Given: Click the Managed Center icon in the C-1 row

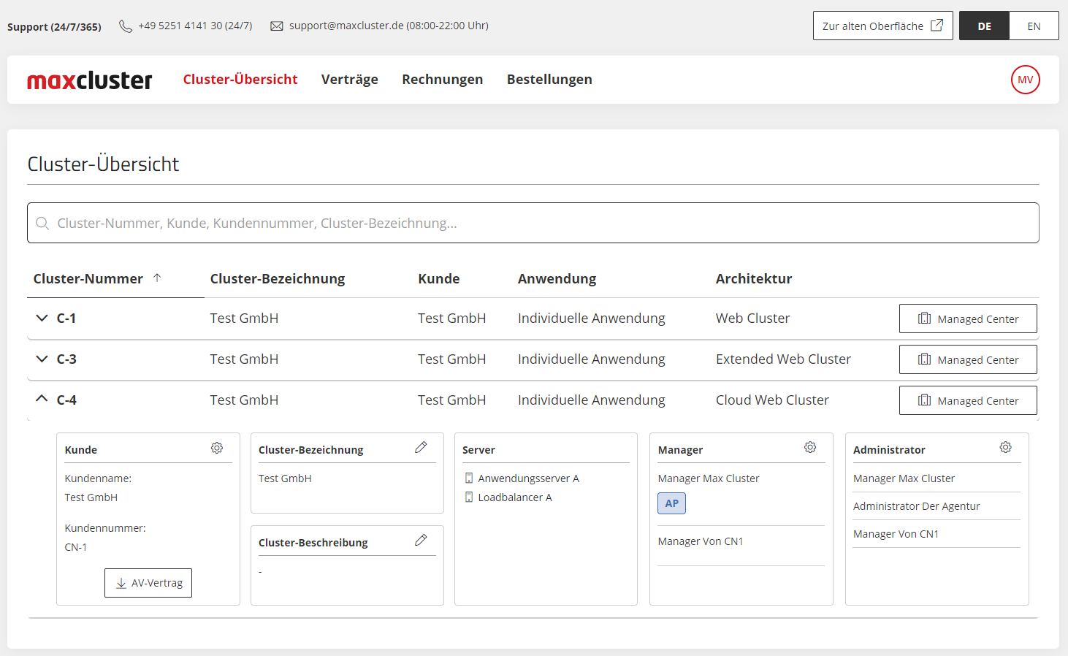Looking at the screenshot, I should (924, 319).
